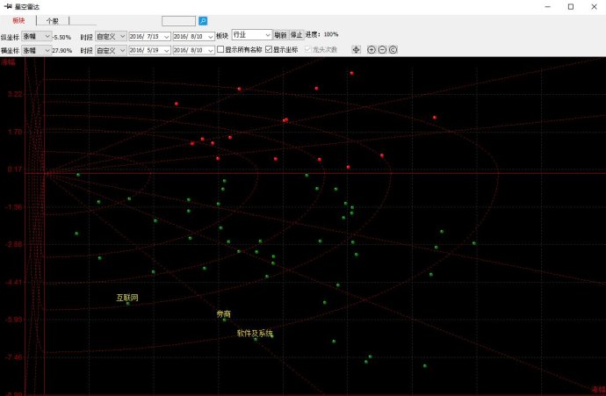Open the 2016/7/15 start date picker
The height and width of the screenshot is (396, 606).
pos(149,36)
